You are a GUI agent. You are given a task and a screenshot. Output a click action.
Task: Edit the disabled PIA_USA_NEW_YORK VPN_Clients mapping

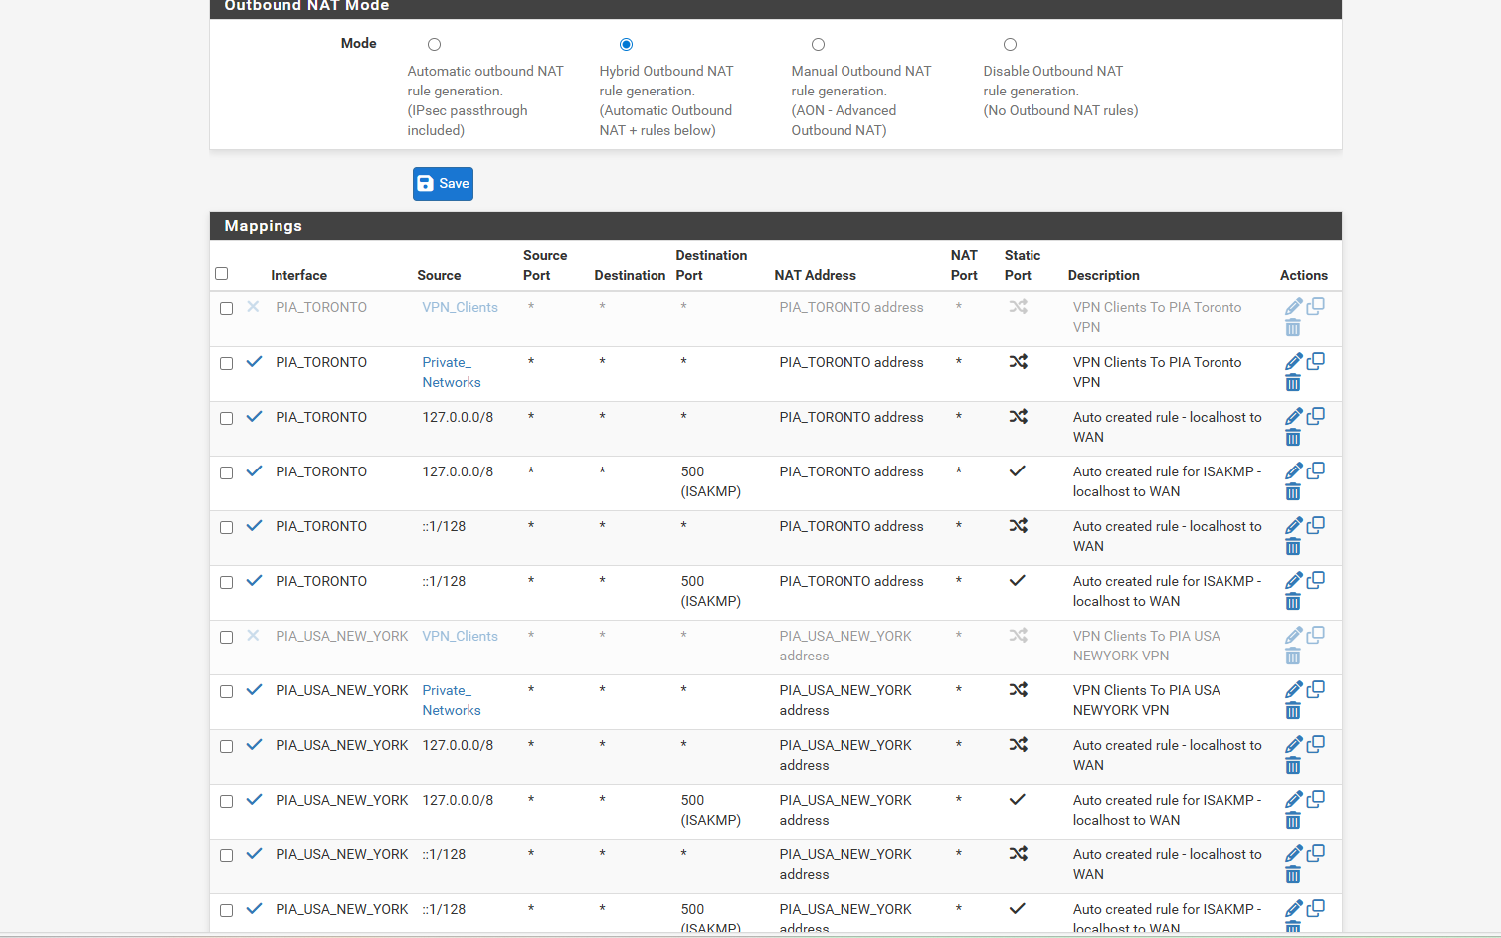(1293, 636)
